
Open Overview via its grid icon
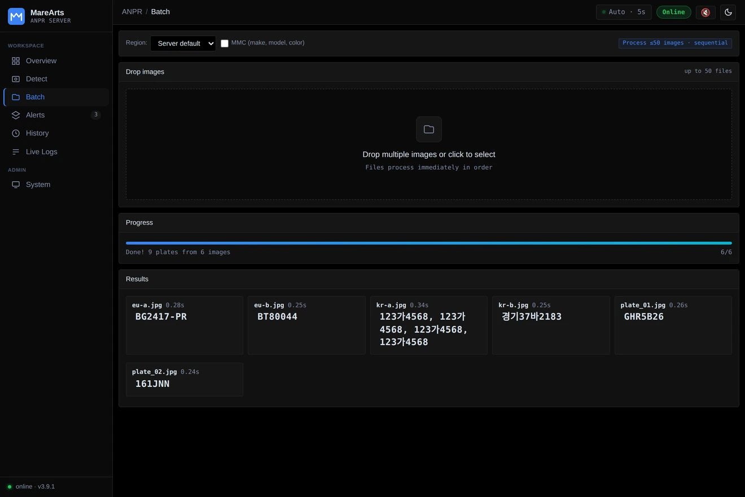click(16, 61)
